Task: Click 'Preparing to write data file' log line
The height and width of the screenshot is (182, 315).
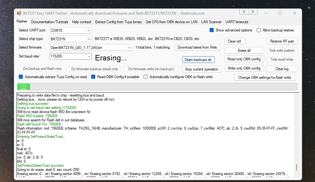Action: pos(62,95)
